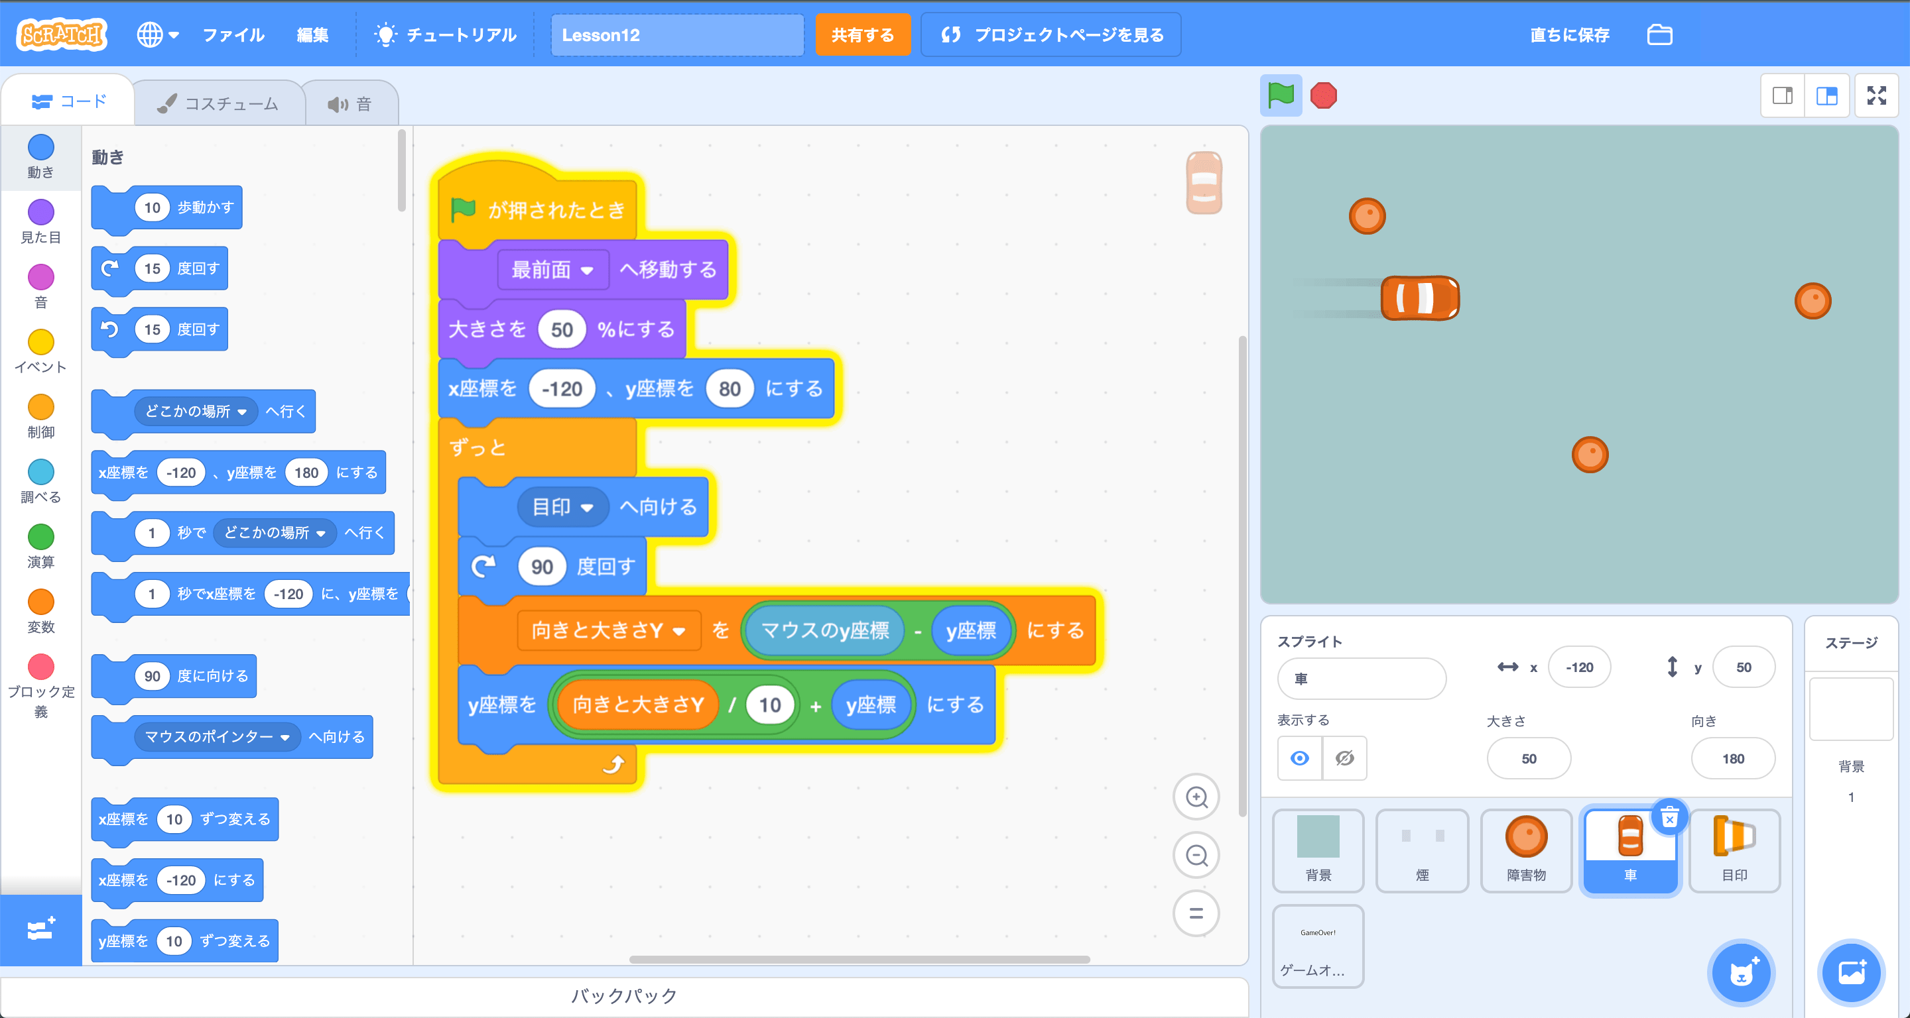This screenshot has width=1910, height=1018.
Task: Expand the 最前面 layer dropdown
Action: (x=586, y=270)
